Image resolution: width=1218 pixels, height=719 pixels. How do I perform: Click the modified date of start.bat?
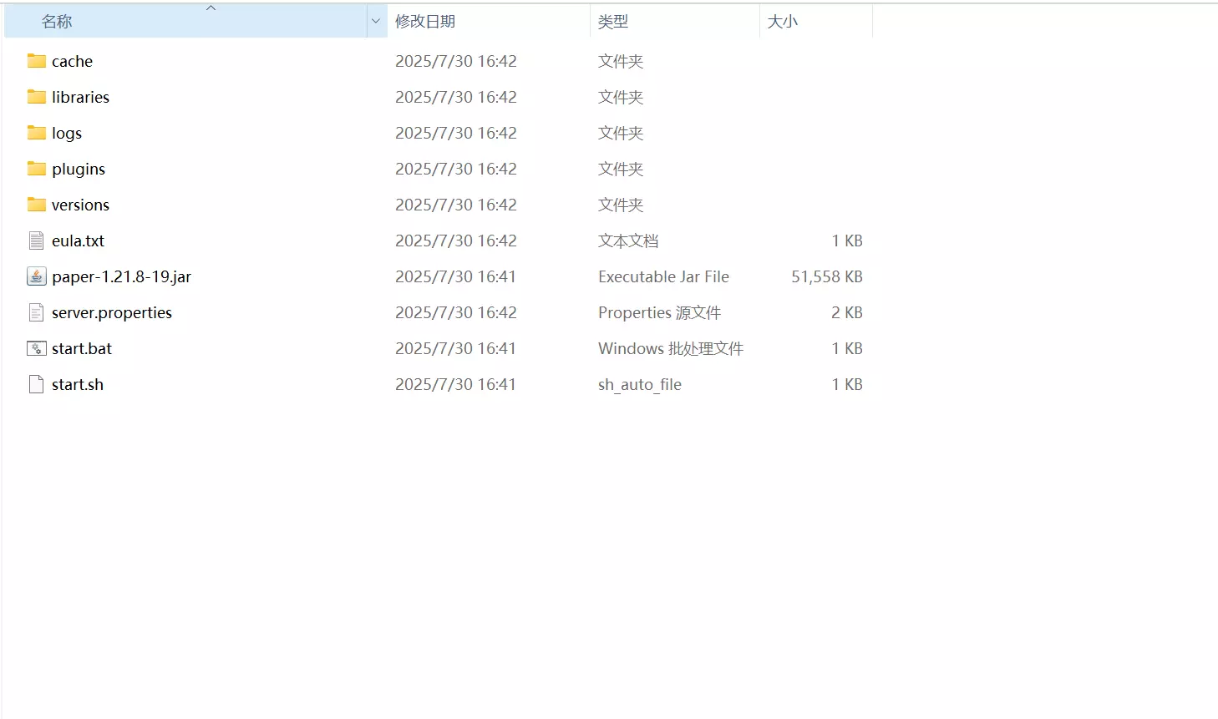(456, 348)
